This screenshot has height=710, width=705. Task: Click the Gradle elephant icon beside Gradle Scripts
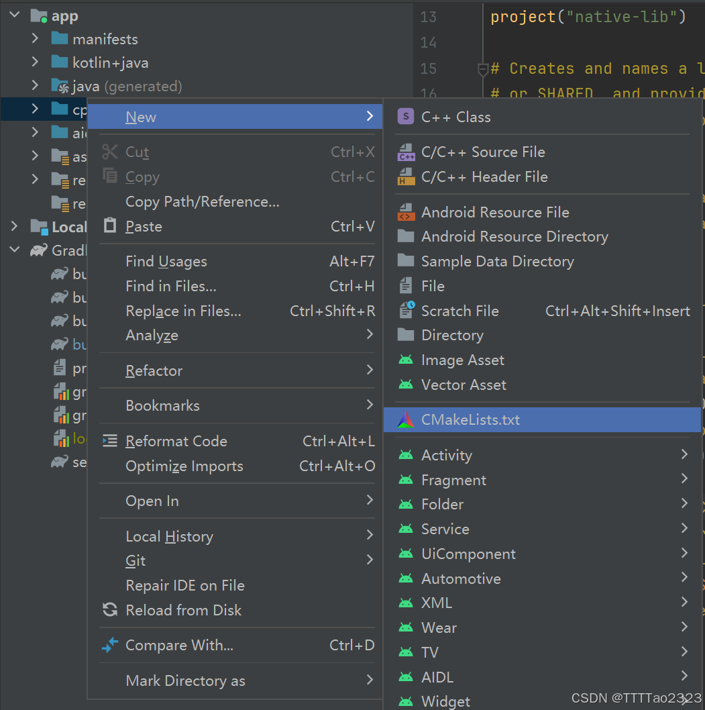coord(38,250)
